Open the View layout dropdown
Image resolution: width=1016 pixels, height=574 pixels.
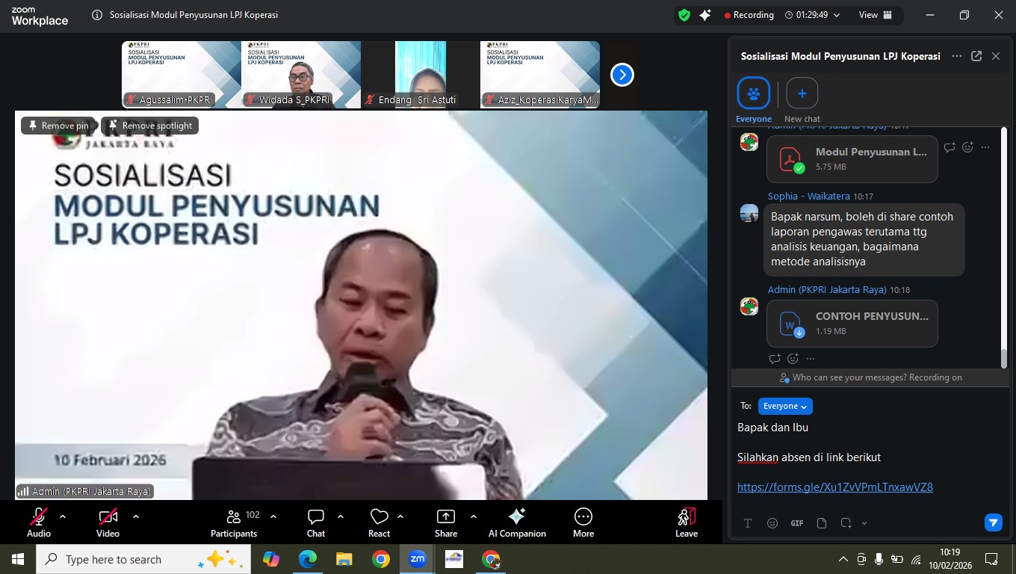coord(875,15)
